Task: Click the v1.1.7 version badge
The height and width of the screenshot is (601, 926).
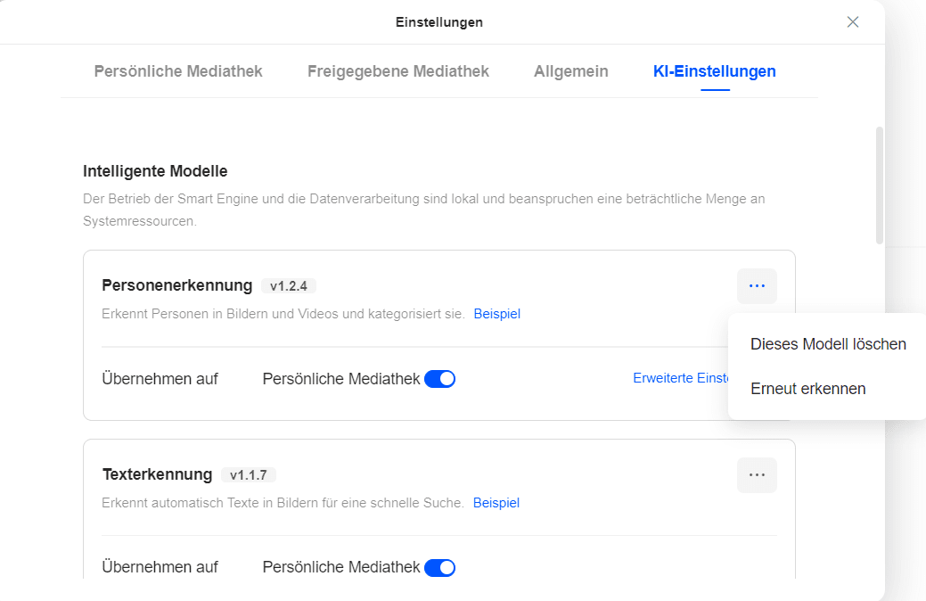Action: click(249, 474)
